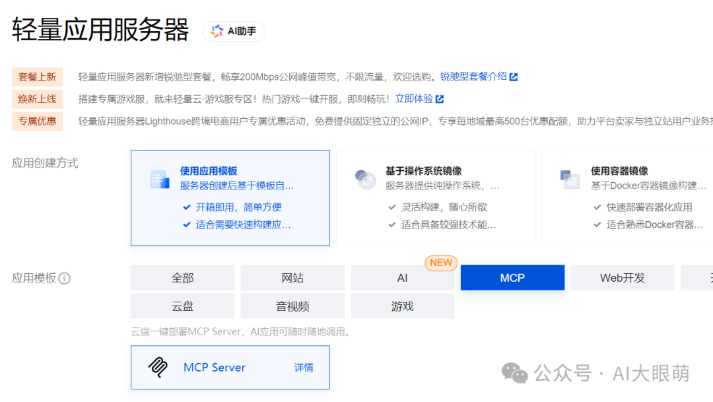Click the 专属优惠 tag
713x402 pixels.
pyautogui.click(x=37, y=121)
